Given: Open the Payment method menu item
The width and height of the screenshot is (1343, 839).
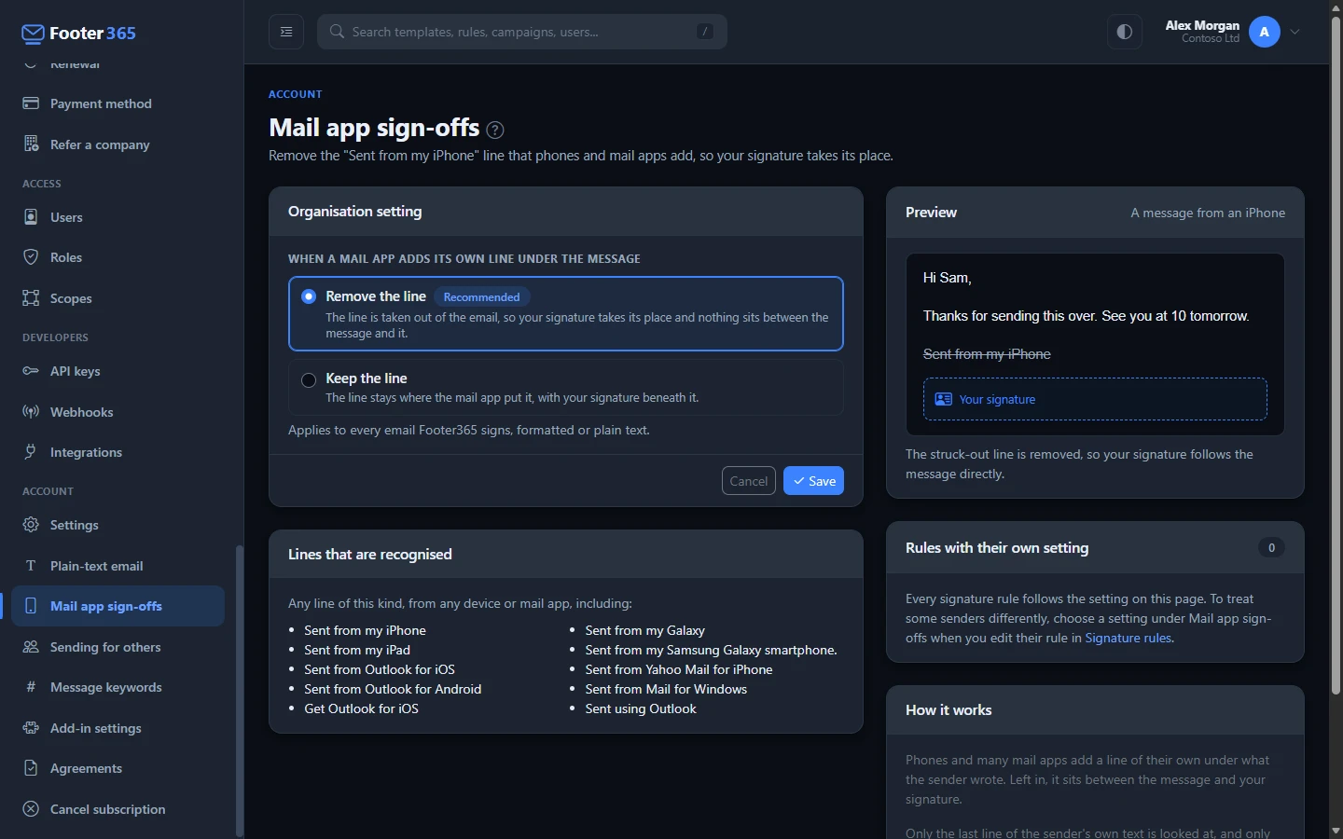Looking at the screenshot, I should 118,103.
